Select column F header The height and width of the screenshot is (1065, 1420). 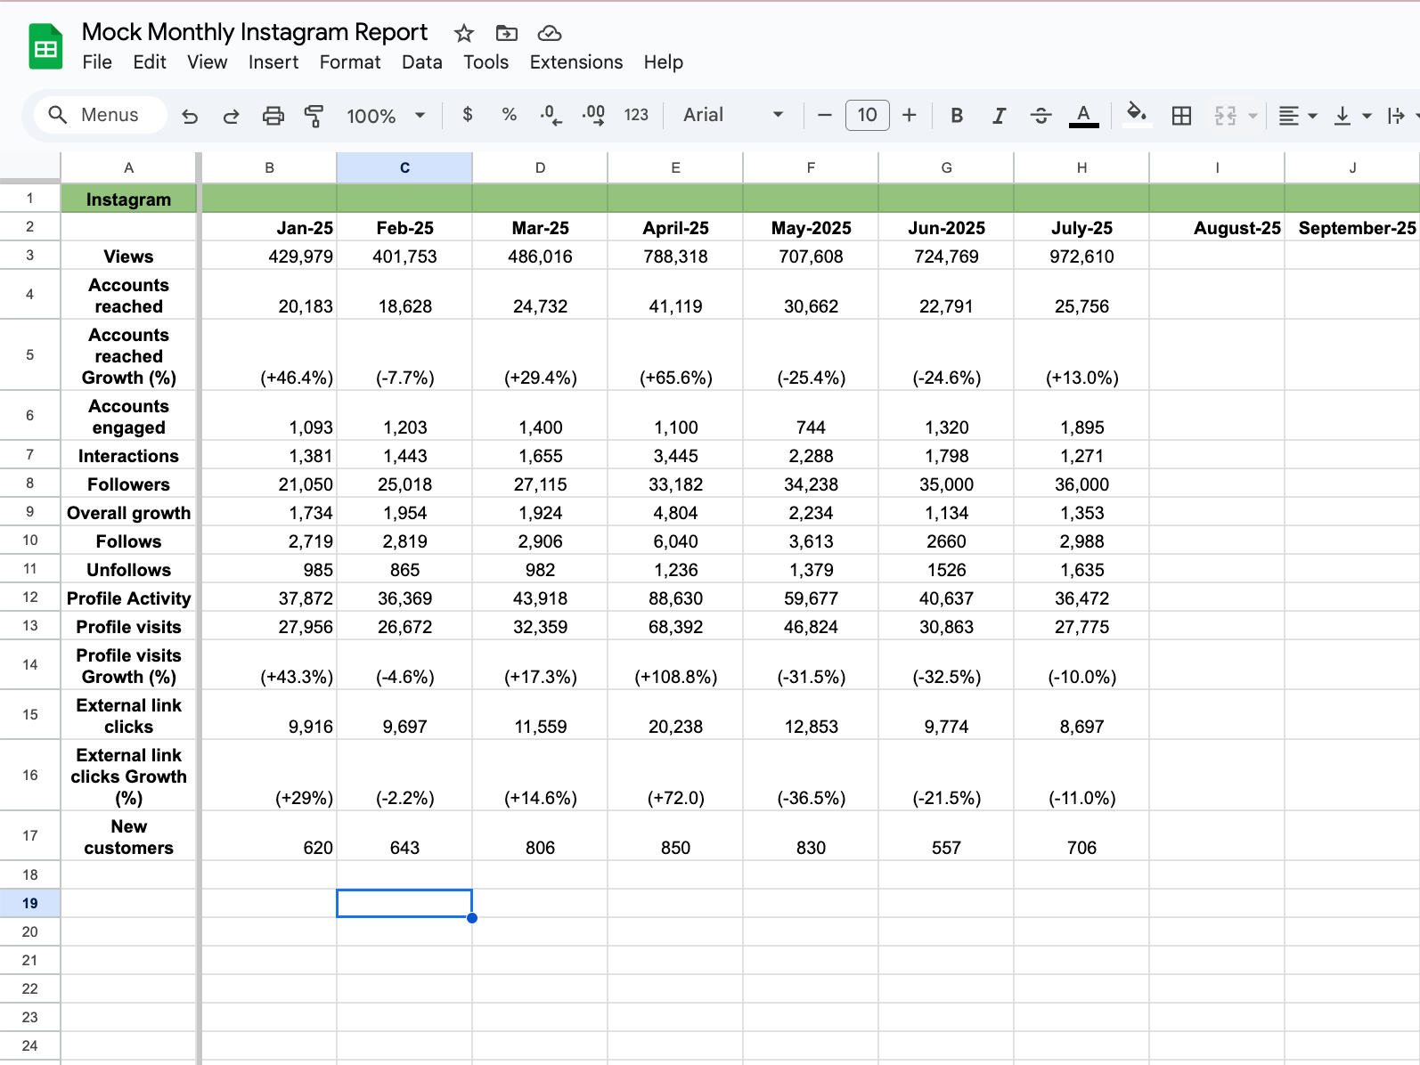pyautogui.click(x=811, y=167)
